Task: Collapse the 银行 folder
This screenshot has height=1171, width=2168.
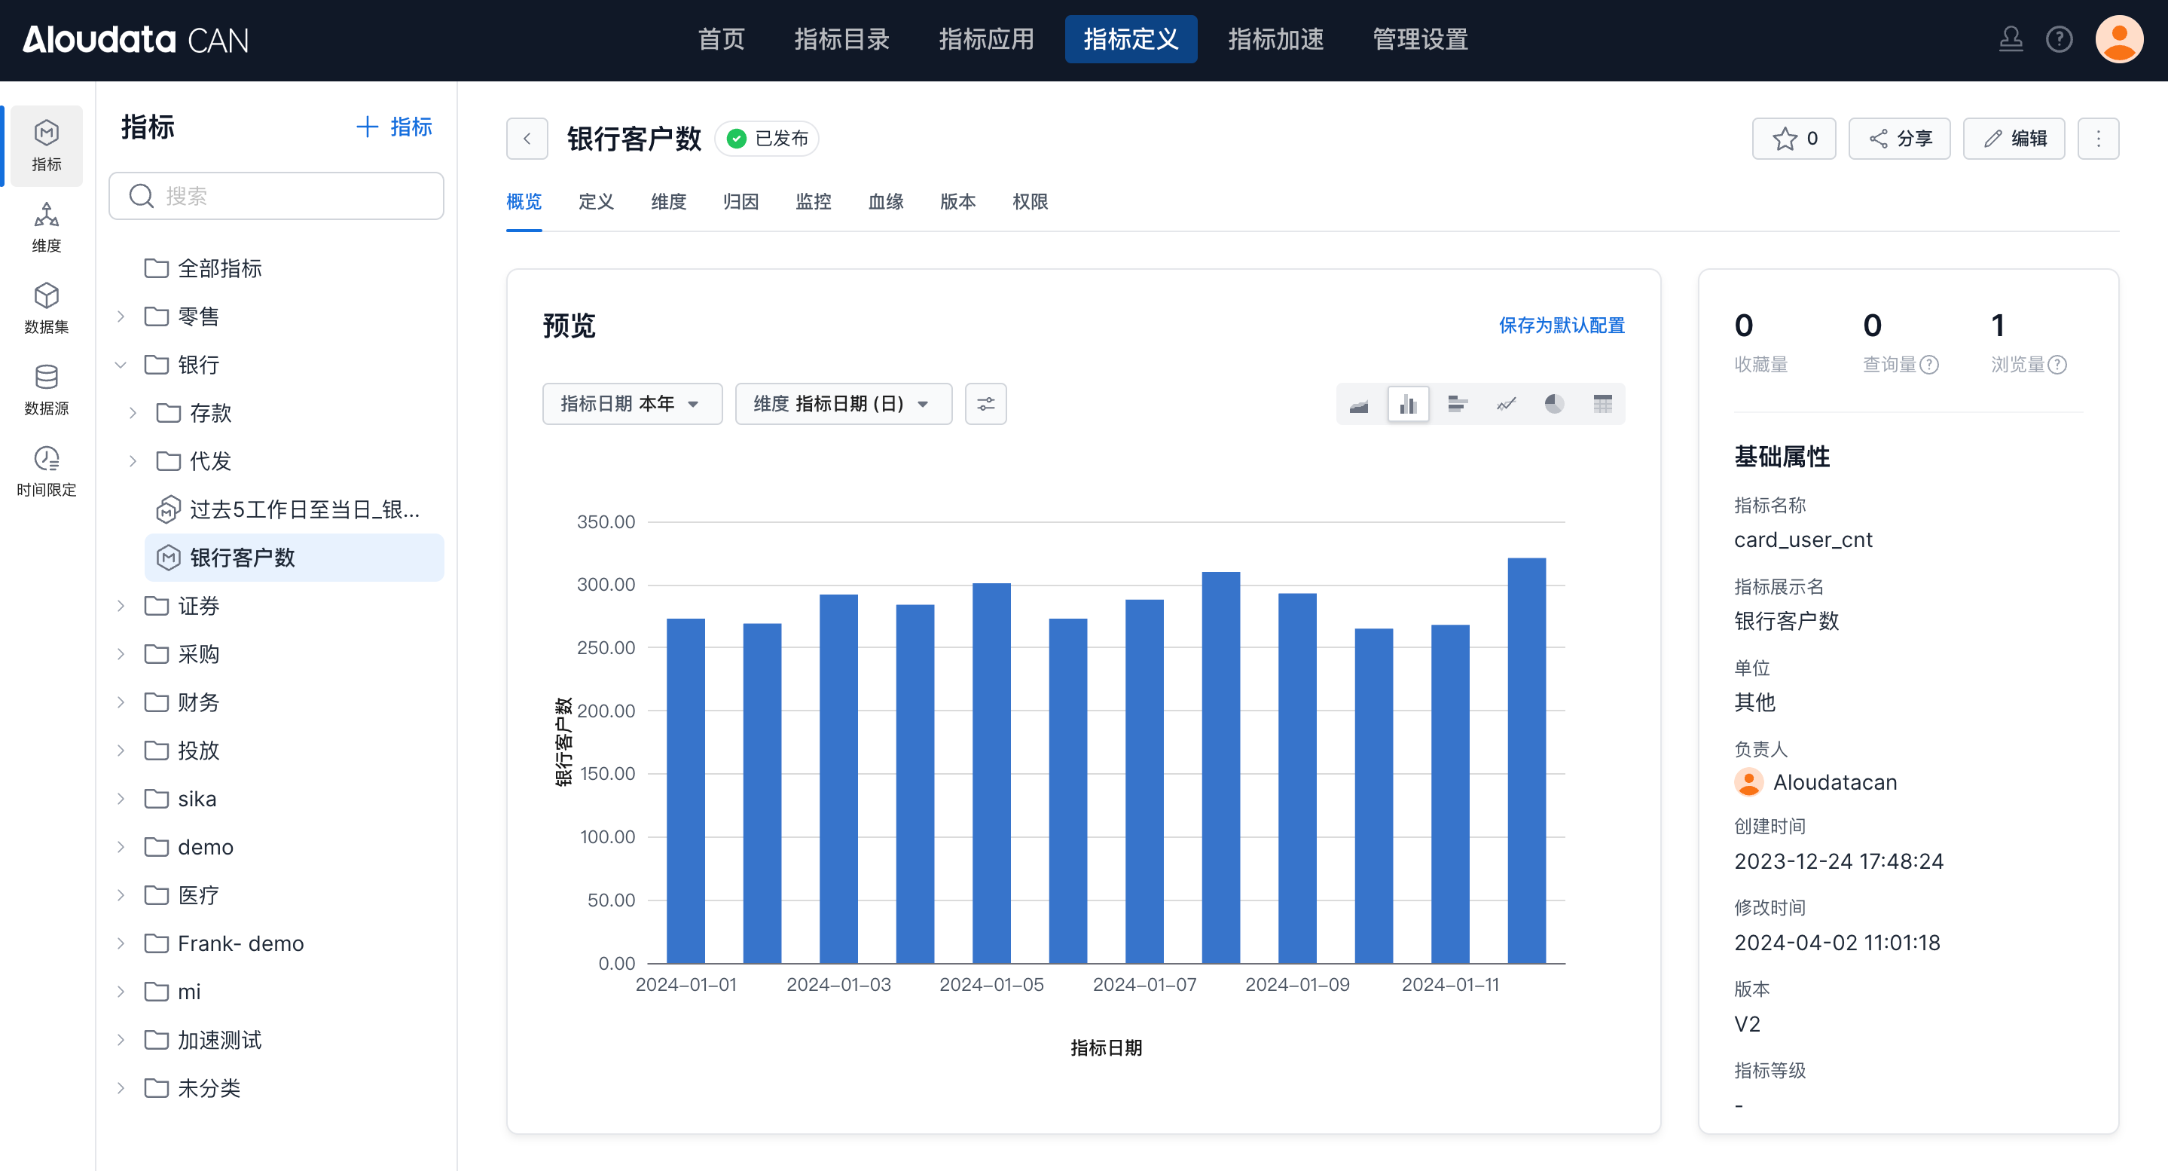Action: [121, 365]
